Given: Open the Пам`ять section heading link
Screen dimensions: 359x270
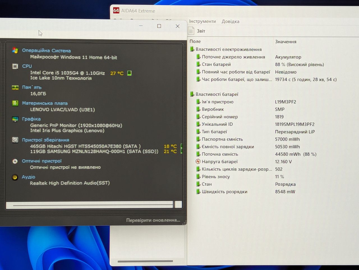Looking at the screenshot, I should pyautogui.click(x=32, y=87).
